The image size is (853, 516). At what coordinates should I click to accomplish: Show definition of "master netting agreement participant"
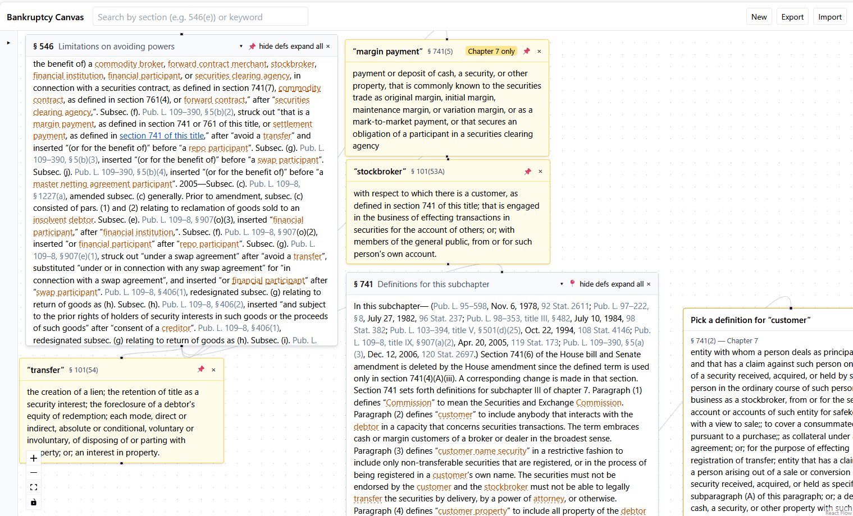click(103, 184)
